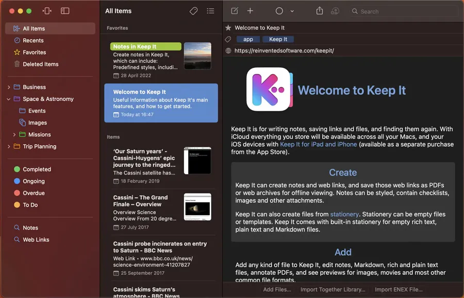Click the plus add item icon

pyautogui.click(x=250, y=11)
